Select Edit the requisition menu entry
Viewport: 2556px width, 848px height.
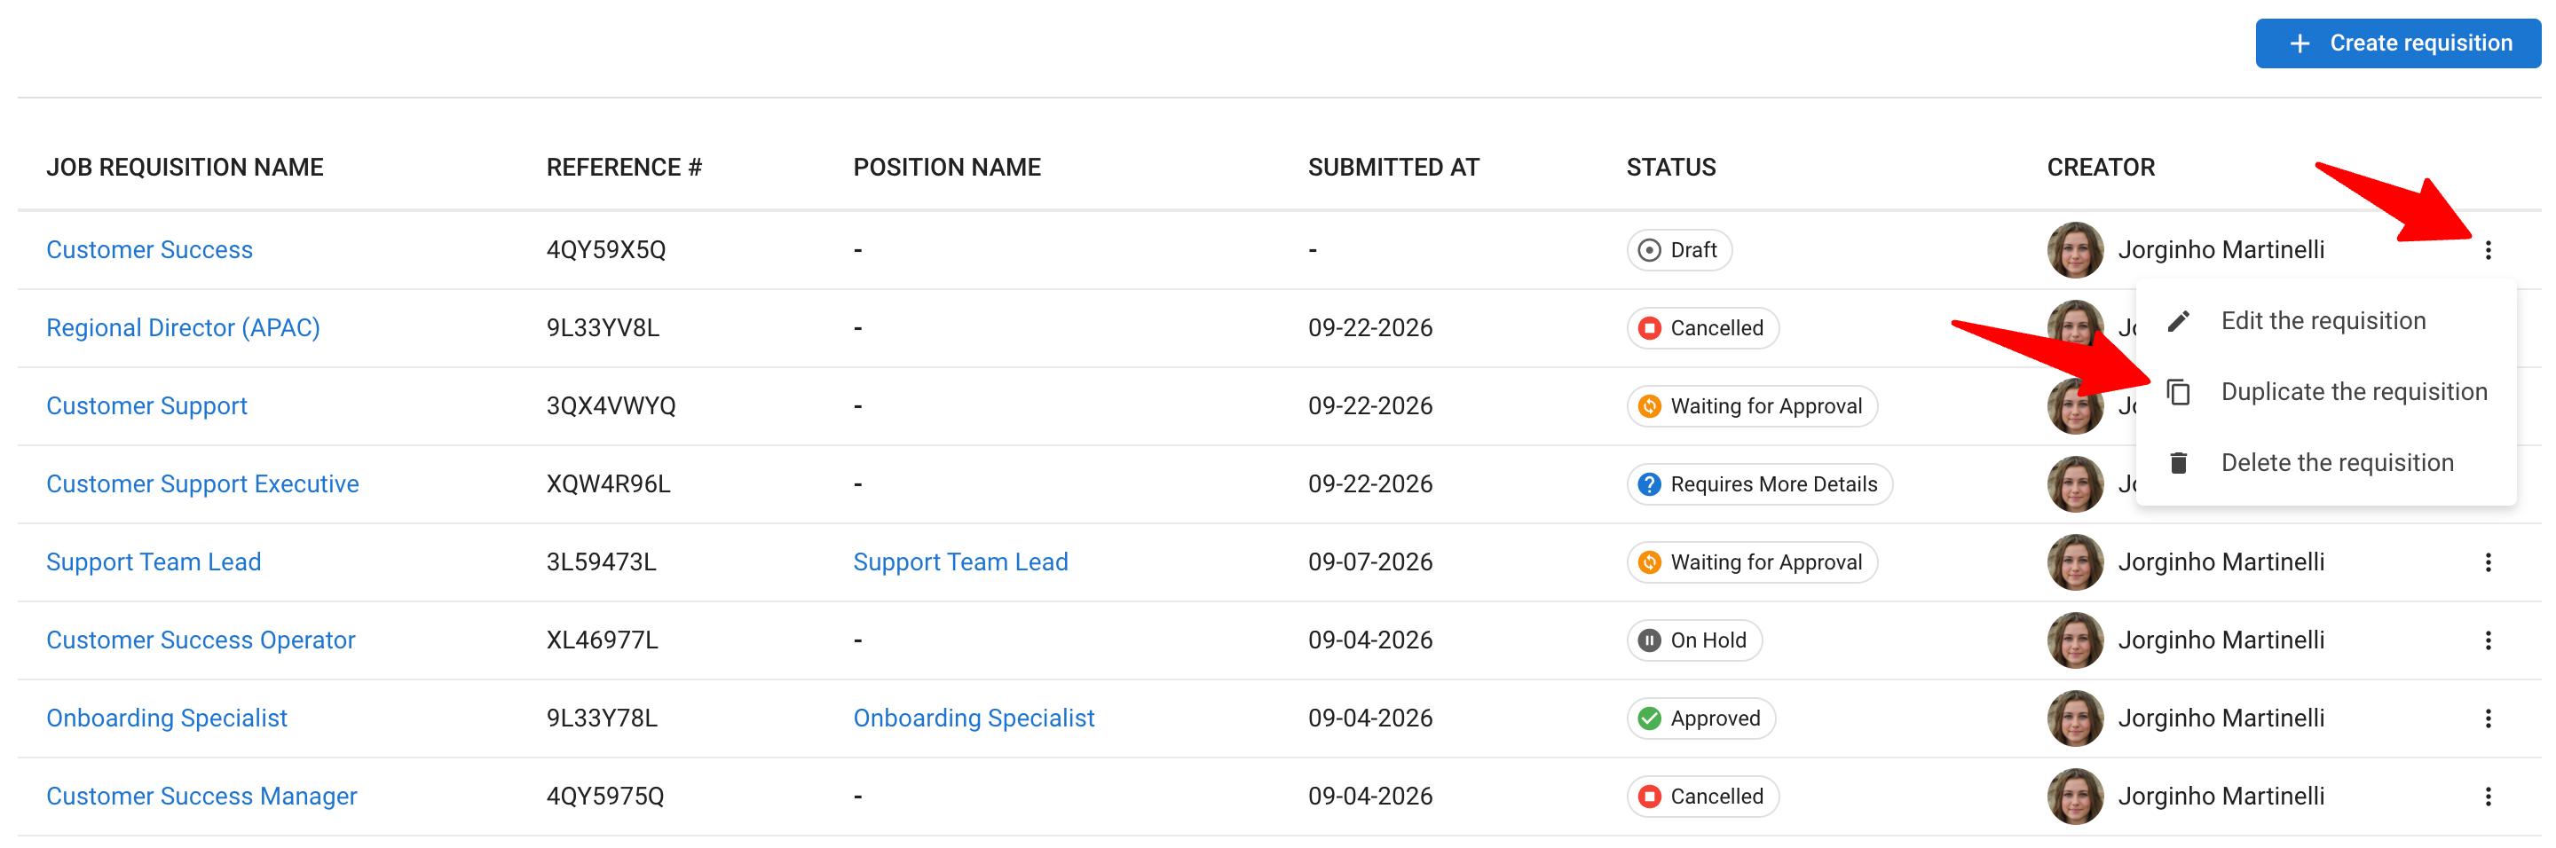point(2325,321)
